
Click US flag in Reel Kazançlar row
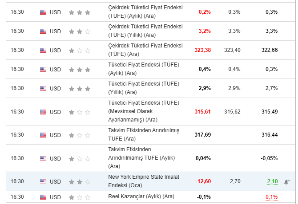click(x=43, y=197)
